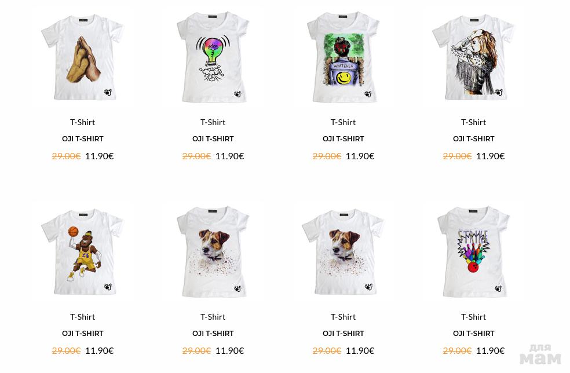570x373 pixels.
Task: Choose the men's fit dog portrait T-shirt
Action: 343,252
